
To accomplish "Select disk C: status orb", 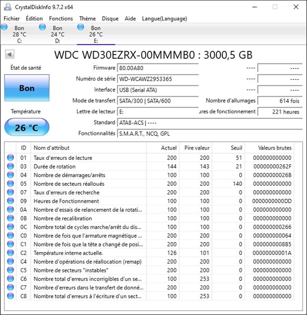I will (4, 27).
